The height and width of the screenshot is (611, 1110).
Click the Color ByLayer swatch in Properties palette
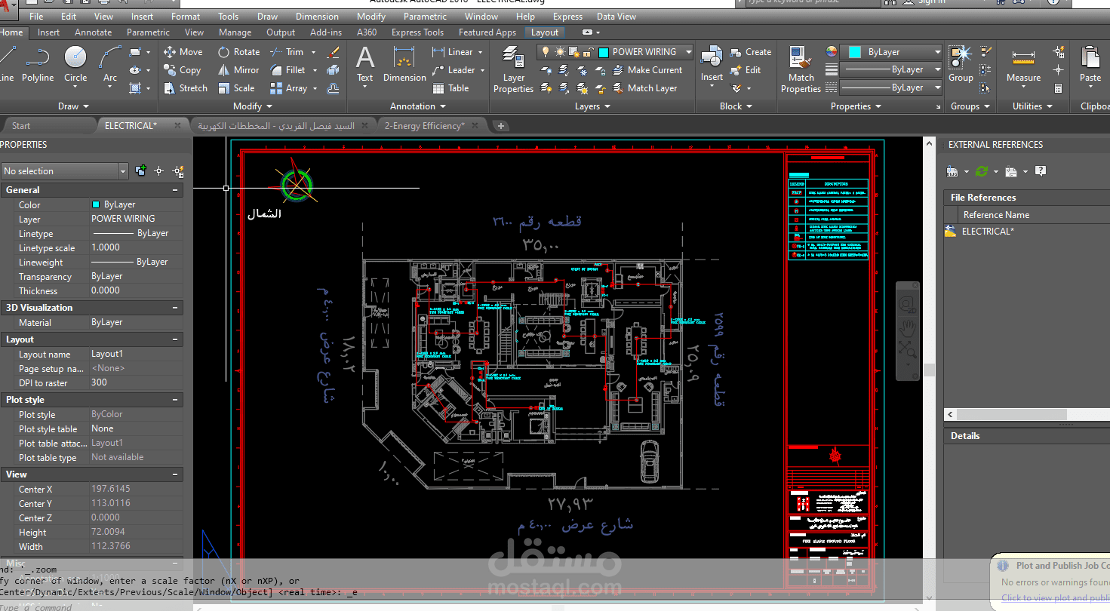(96, 204)
